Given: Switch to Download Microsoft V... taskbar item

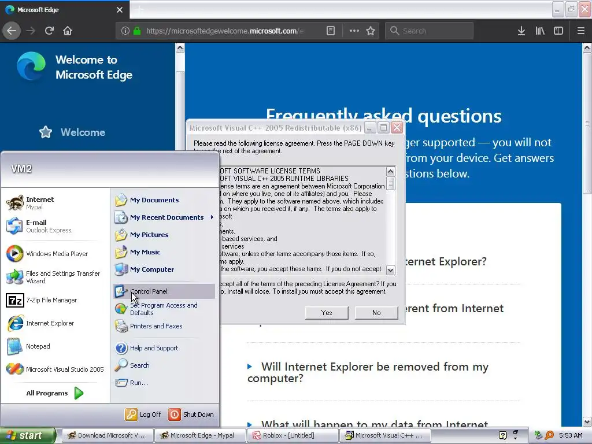Looking at the screenshot, I should tap(107, 435).
